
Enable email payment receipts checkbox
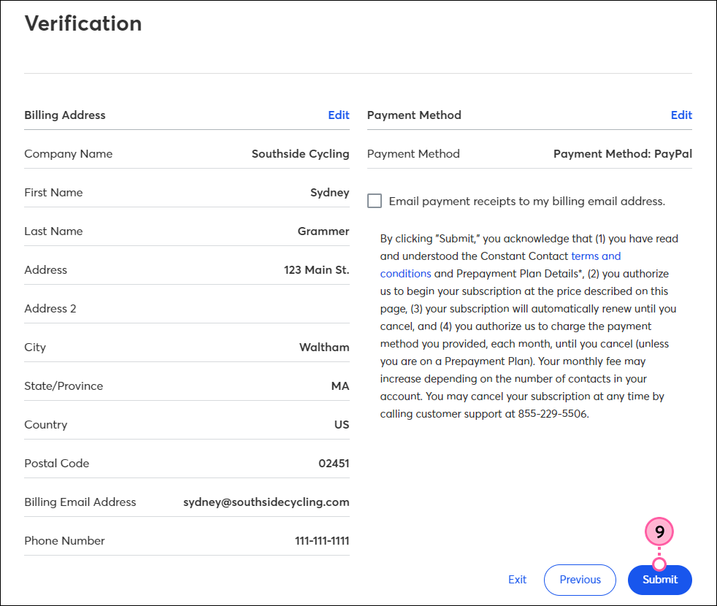[x=375, y=201]
